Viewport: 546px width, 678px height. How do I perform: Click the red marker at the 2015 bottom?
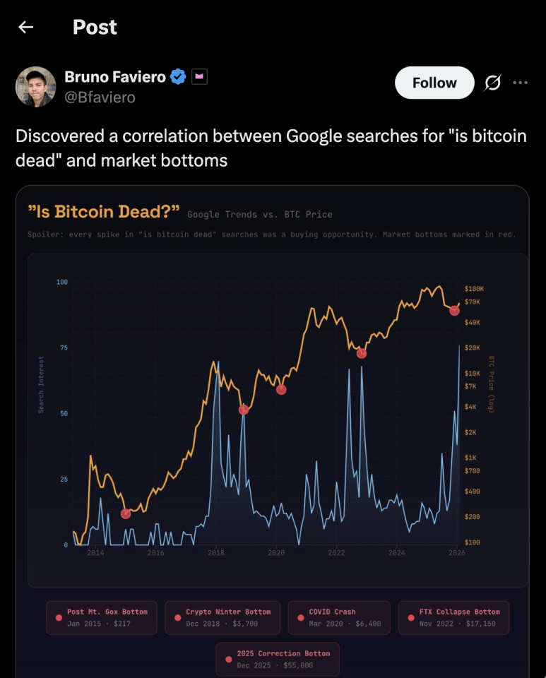point(126,513)
